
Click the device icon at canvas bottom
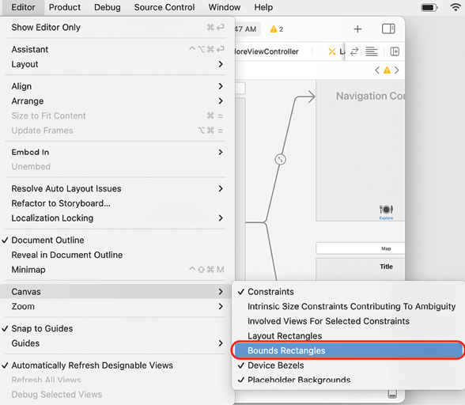392,394
